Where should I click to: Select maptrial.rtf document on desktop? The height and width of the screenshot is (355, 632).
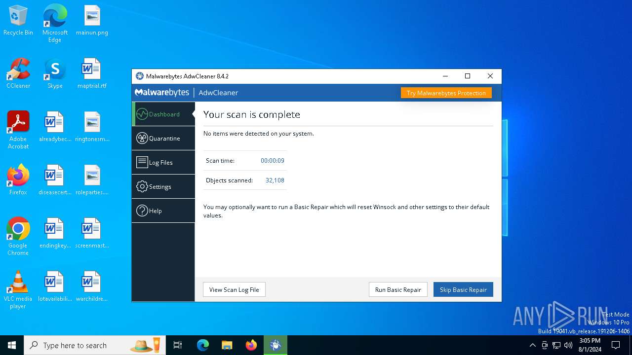92,73
